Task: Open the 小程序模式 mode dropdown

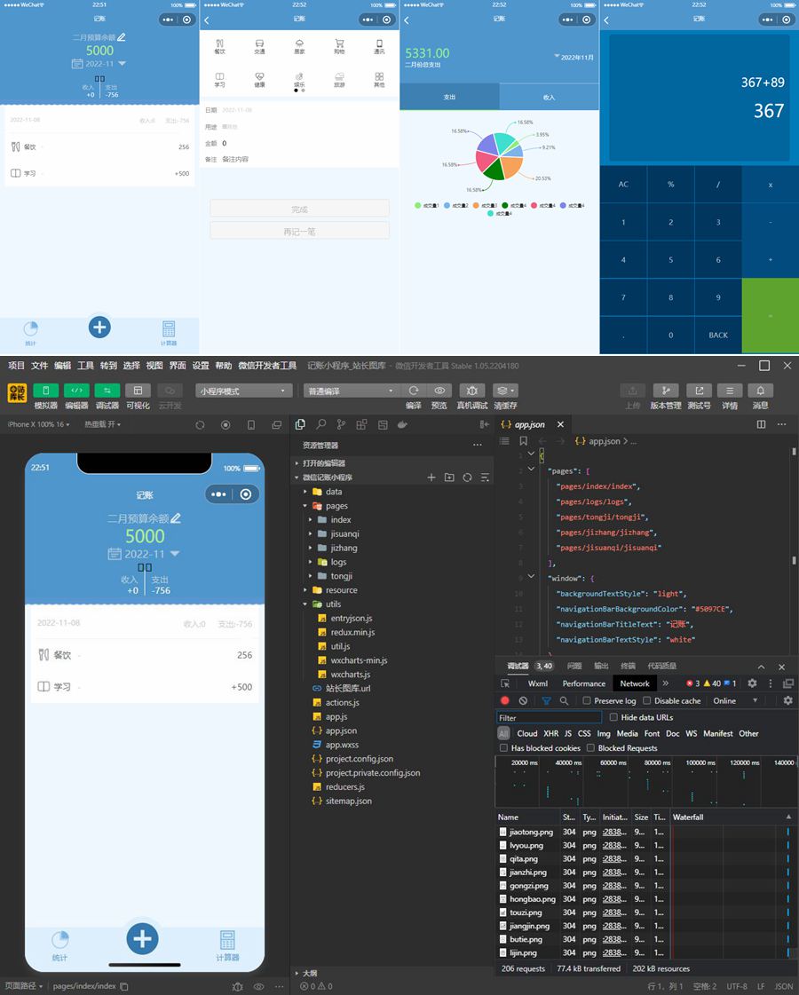Action: click(244, 391)
